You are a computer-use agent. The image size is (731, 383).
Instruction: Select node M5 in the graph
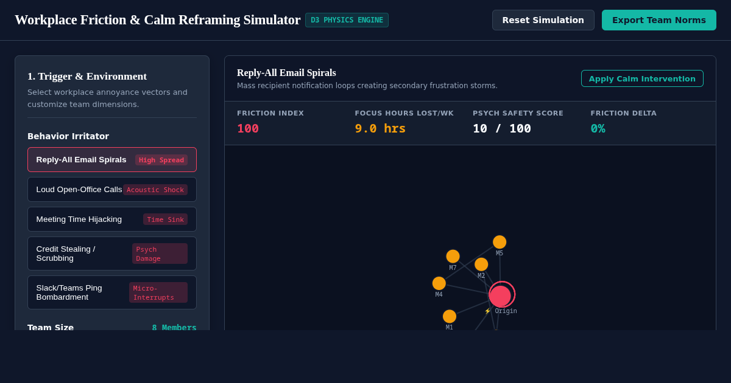(500, 242)
